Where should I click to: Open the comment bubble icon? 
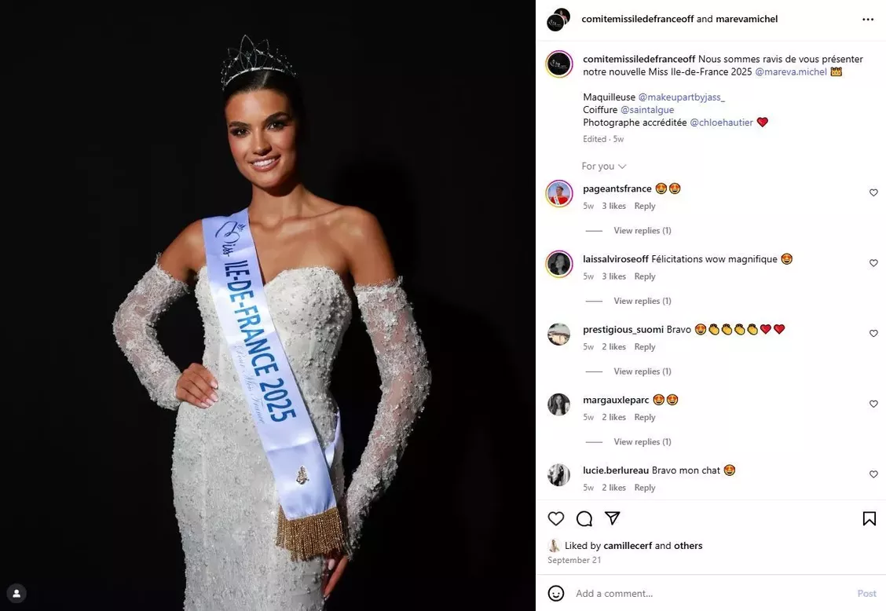pyautogui.click(x=584, y=518)
